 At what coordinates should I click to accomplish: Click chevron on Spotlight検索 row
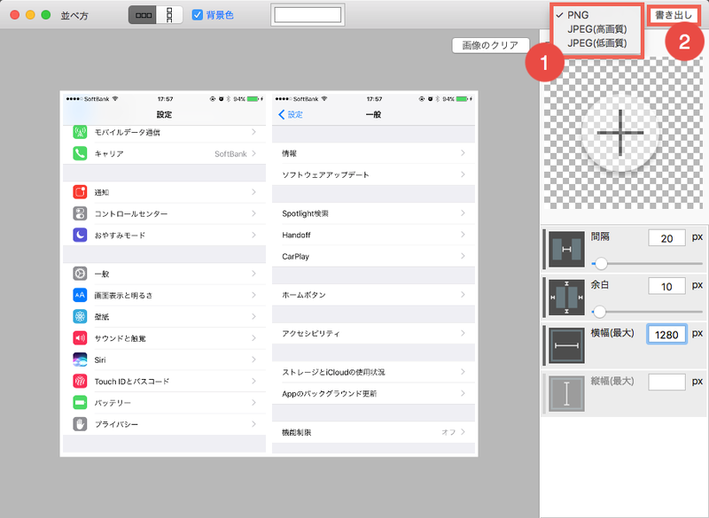(463, 213)
